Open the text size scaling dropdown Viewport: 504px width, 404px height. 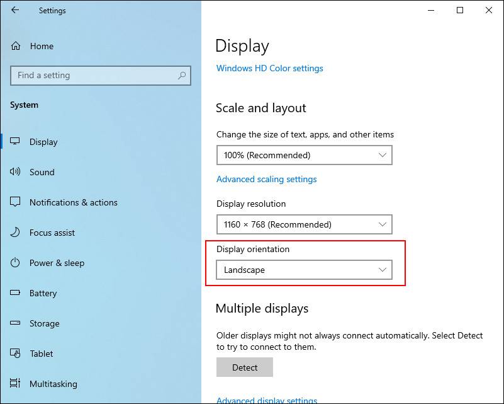(304, 155)
